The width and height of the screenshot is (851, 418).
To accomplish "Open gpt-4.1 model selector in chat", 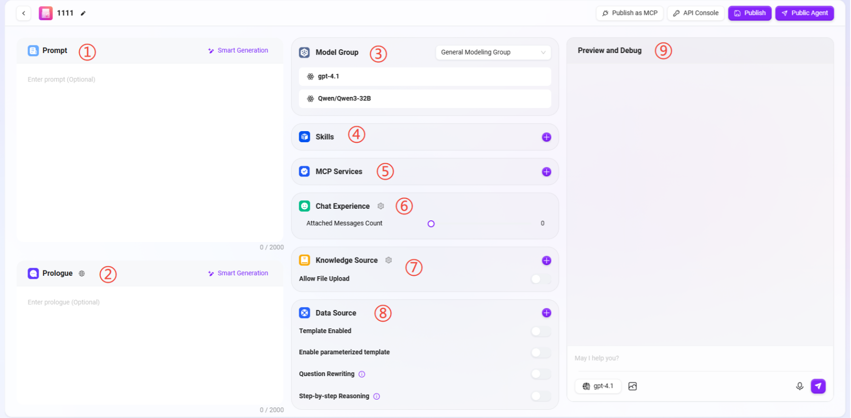I will [x=598, y=386].
